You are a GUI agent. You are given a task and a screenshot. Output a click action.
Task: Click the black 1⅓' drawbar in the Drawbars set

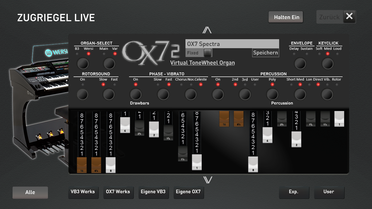coord(183,154)
